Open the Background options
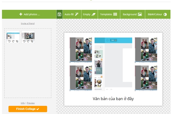The height and width of the screenshot is (114, 172). pos(132,14)
